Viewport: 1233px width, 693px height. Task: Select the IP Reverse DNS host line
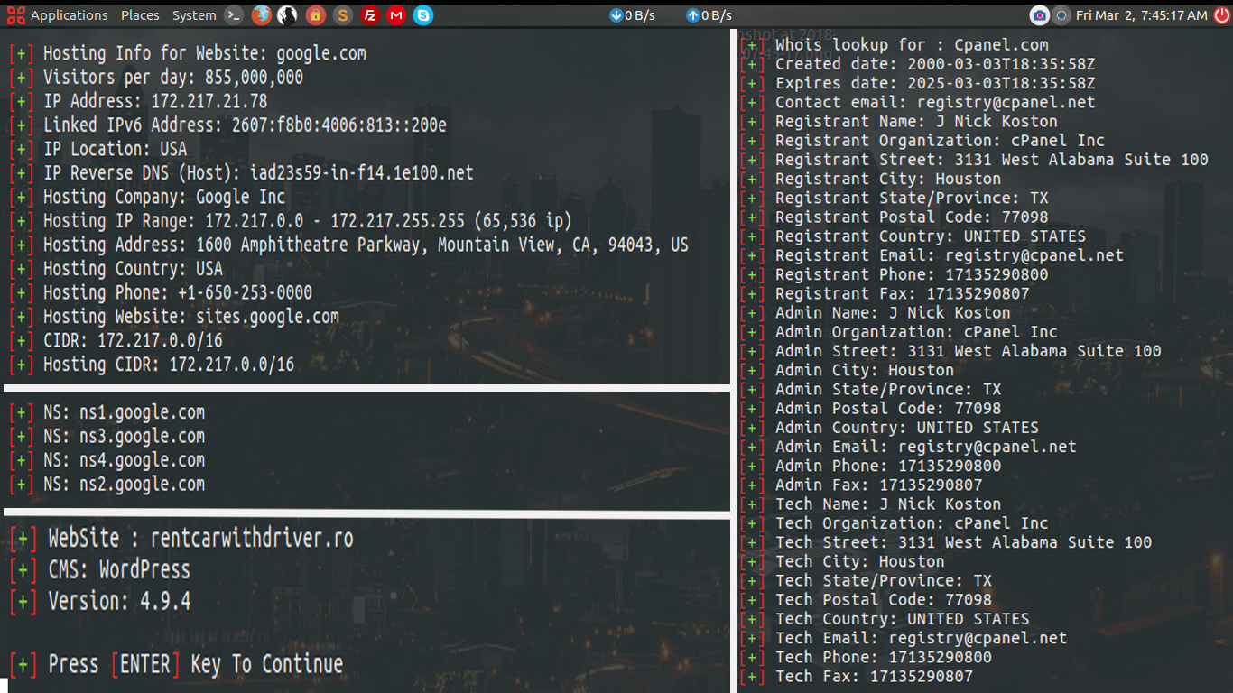(241, 173)
